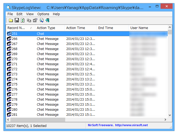179x136 pixels.
Task: Click the Find magnifier toolbar icon
Action: (41, 20)
